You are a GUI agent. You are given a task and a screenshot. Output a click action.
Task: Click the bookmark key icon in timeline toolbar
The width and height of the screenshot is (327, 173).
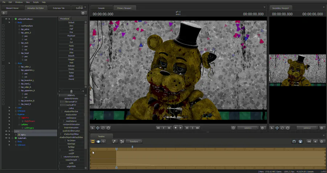[x=114, y=142]
